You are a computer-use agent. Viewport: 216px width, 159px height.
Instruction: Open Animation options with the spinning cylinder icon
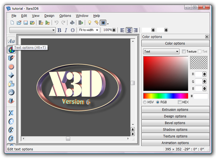11,101
